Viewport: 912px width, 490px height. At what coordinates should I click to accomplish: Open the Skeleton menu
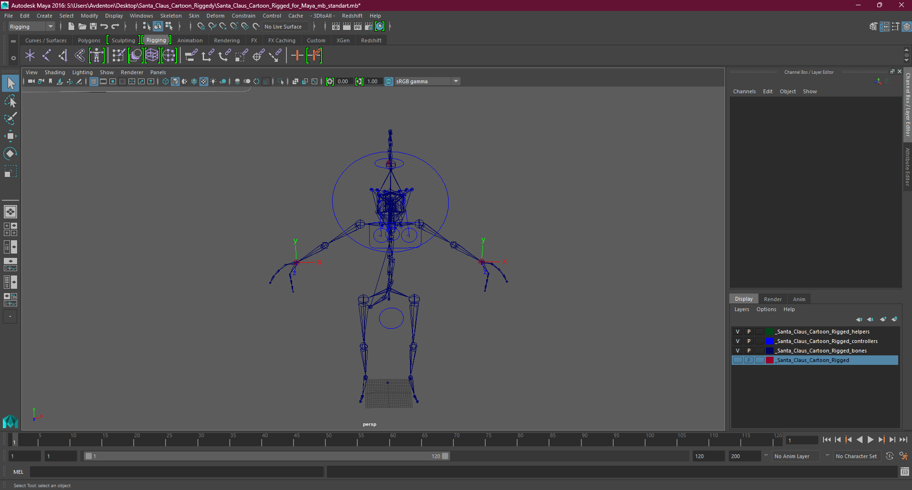[171, 16]
